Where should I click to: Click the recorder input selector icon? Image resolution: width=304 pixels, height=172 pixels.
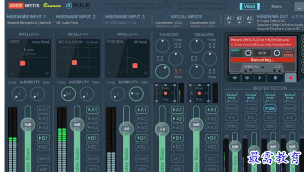288,53
